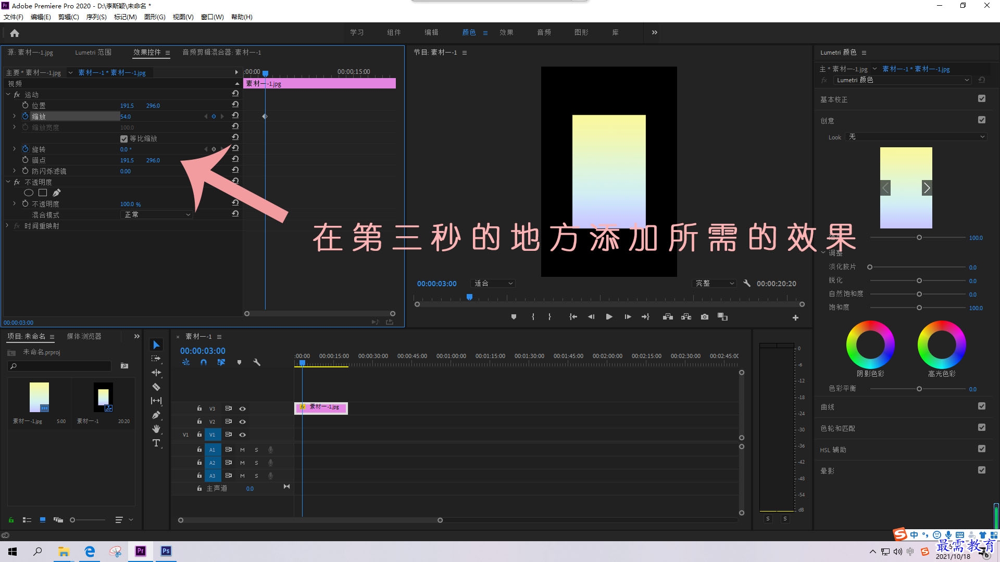This screenshot has width=1000, height=562.
Task: Create rectangle opacity mask
Action: click(43, 193)
